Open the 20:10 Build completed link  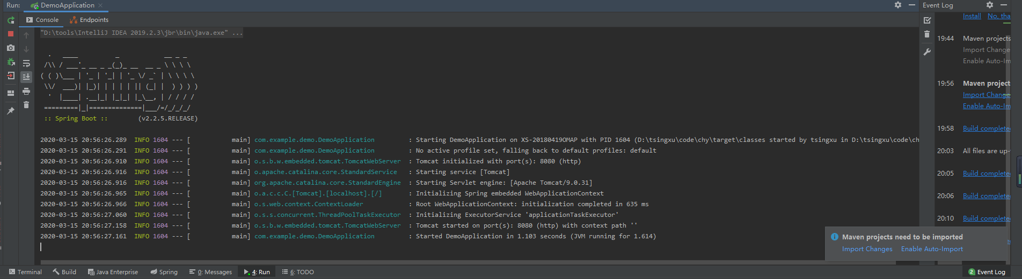[987, 218]
